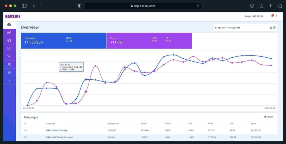This screenshot has width=286, height=144.
Task: Expand the sidebar with the arrow
Action: (10, 81)
